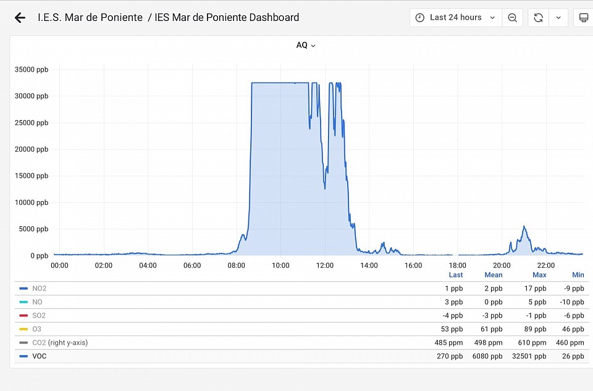Click the CO2 min value 460 ppm
The height and width of the screenshot is (391, 593).
(570, 343)
